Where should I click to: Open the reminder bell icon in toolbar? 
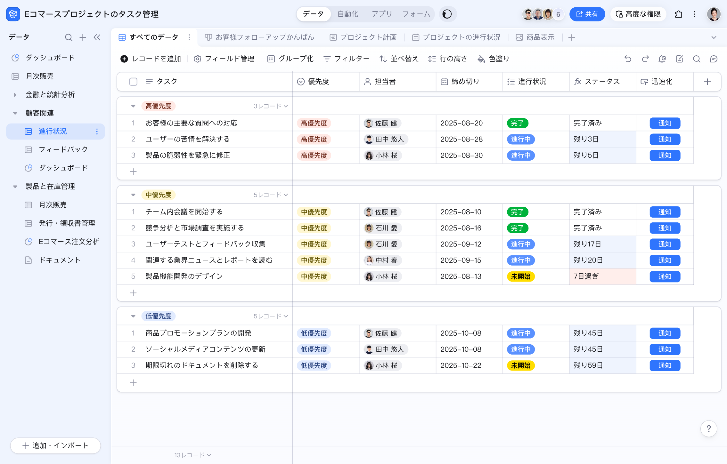[x=662, y=59]
